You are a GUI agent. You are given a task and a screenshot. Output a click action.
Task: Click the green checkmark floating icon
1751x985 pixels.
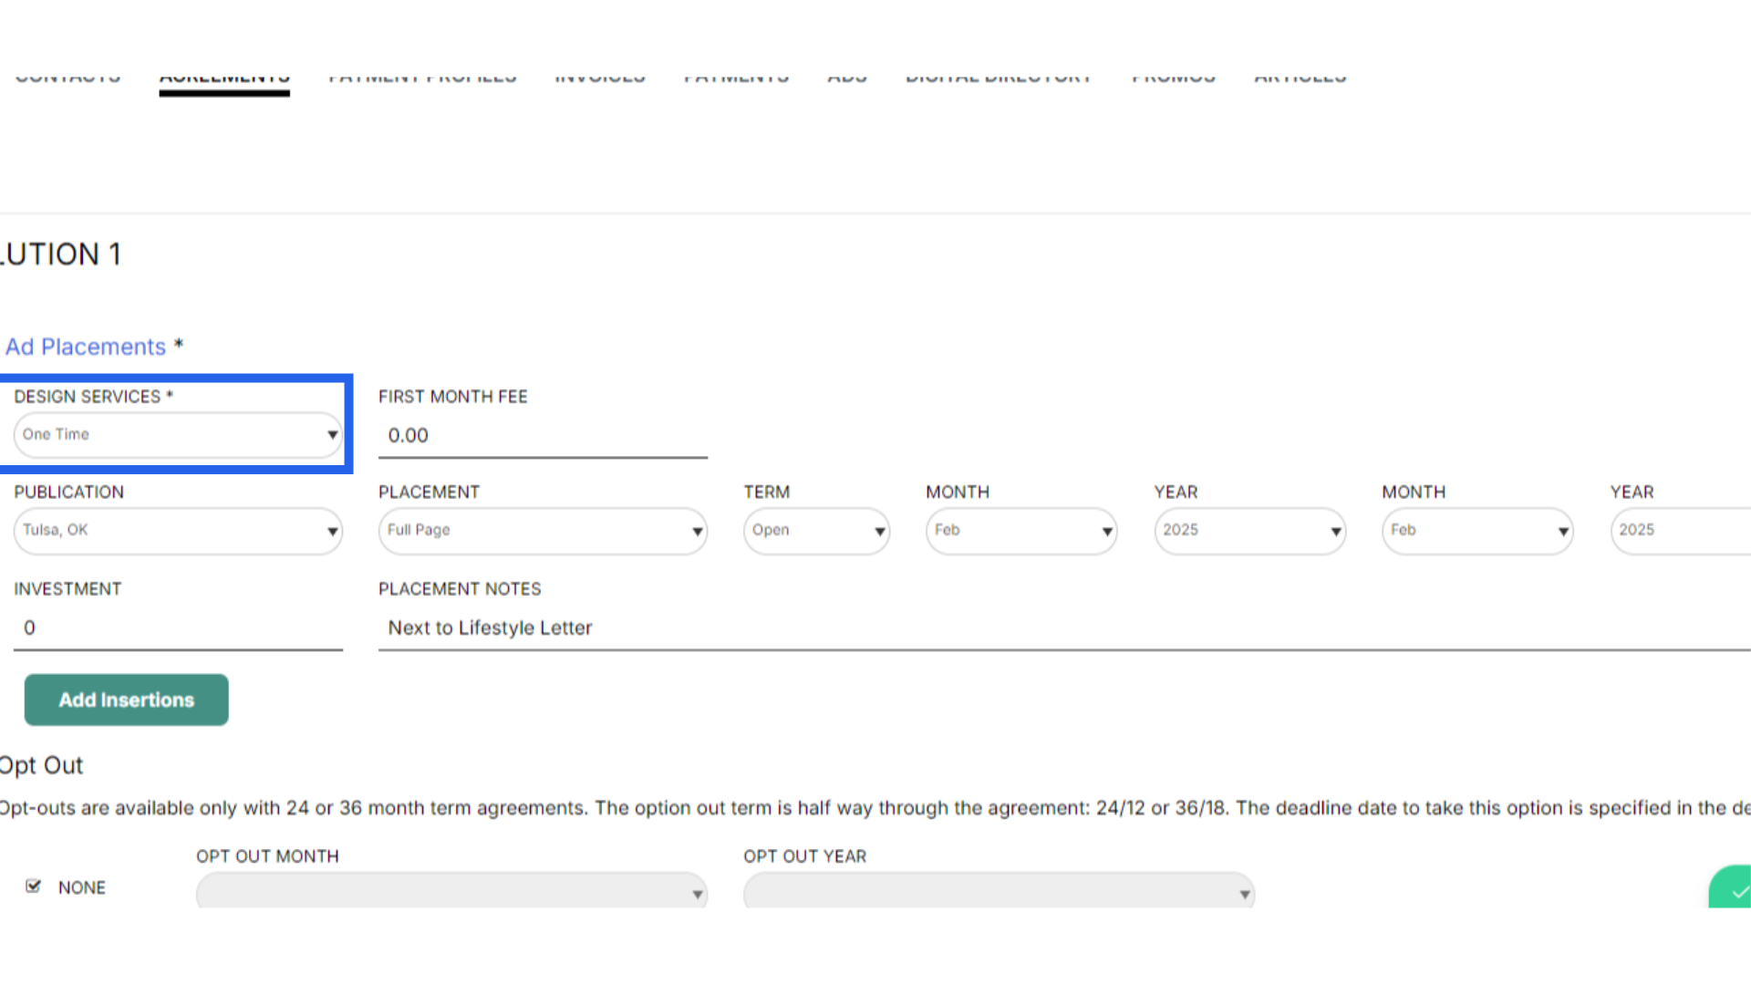(1735, 890)
